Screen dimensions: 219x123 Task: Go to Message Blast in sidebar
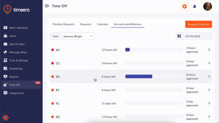[18, 52]
